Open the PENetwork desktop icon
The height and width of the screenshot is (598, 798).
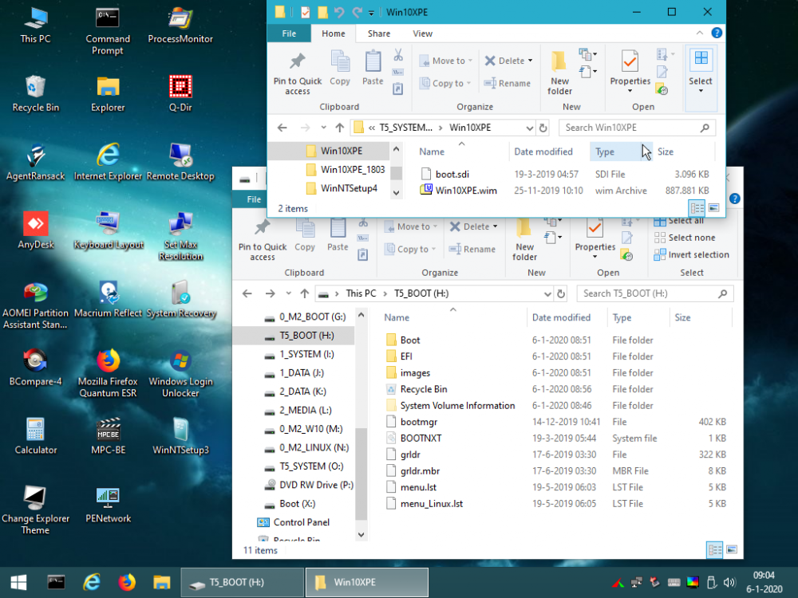coord(108,499)
